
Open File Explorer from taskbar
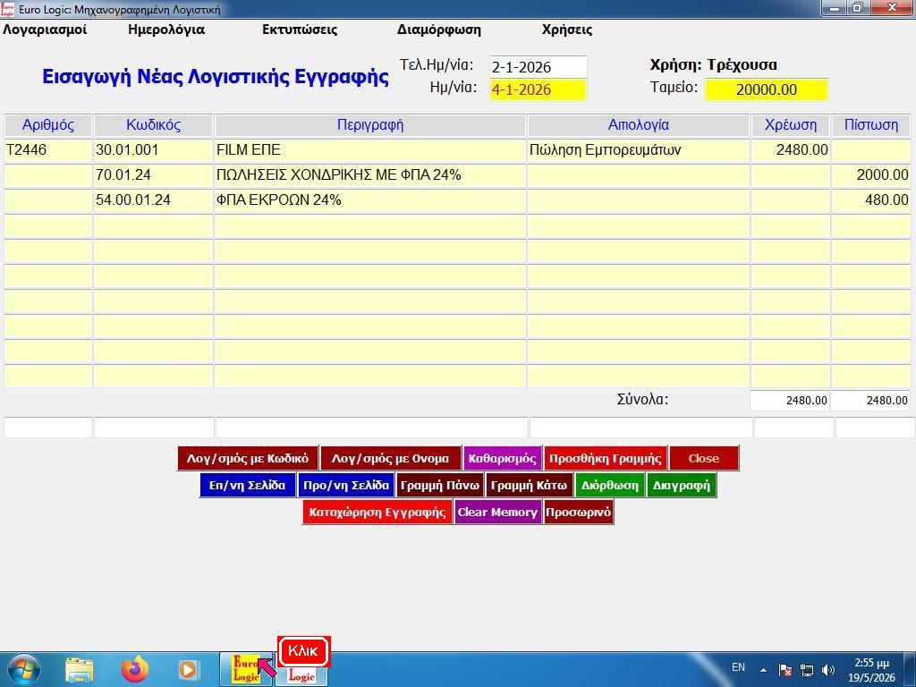[80, 669]
